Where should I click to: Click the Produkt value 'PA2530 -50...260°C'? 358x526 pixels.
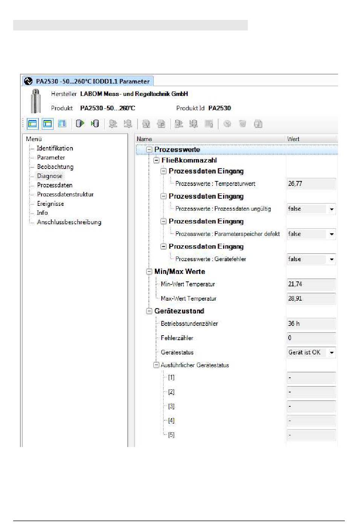[108, 108]
